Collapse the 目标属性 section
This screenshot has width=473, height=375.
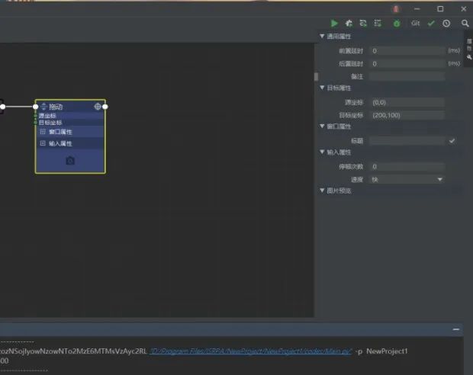click(322, 88)
